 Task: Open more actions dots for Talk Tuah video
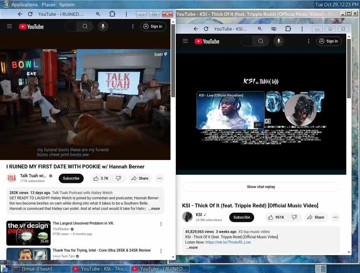pyautogui.click(x=160, y=178)
